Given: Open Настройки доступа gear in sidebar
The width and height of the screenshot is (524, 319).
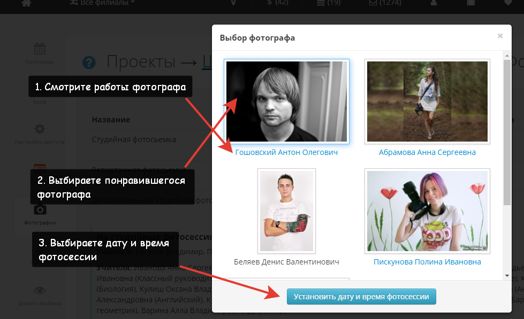Looking at the screenshot, I should point(40,134).
